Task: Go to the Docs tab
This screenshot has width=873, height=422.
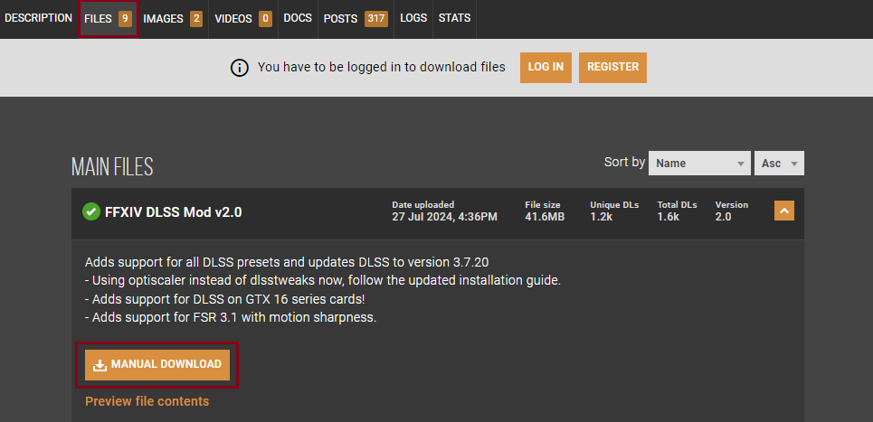Action: 298,18
